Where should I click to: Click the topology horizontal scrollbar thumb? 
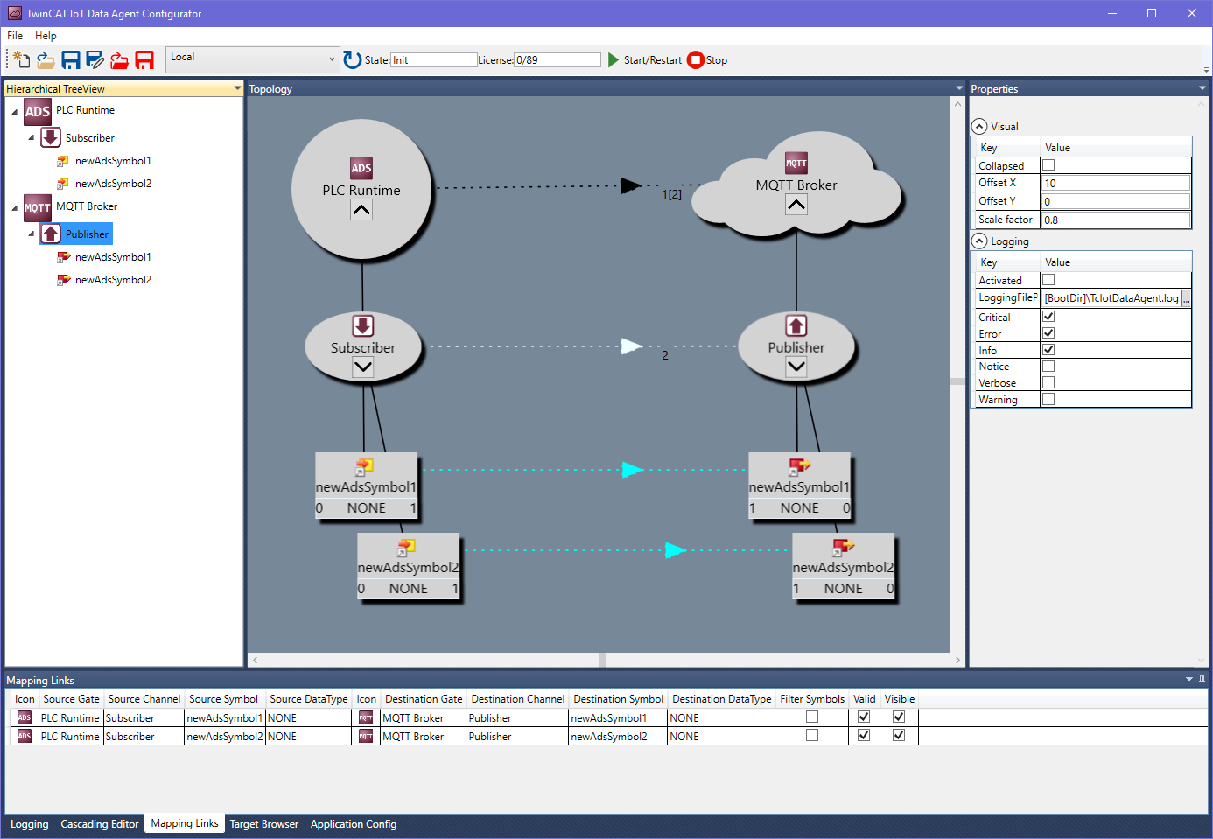(x=603, y=660)
